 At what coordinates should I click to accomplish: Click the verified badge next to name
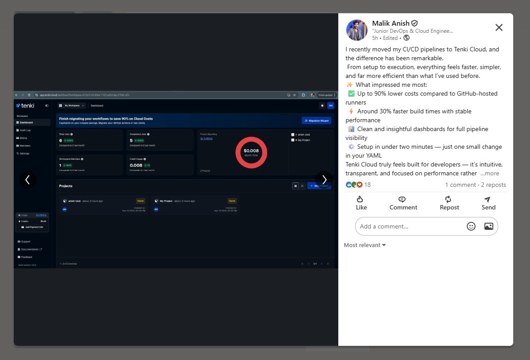pos(414,23)
